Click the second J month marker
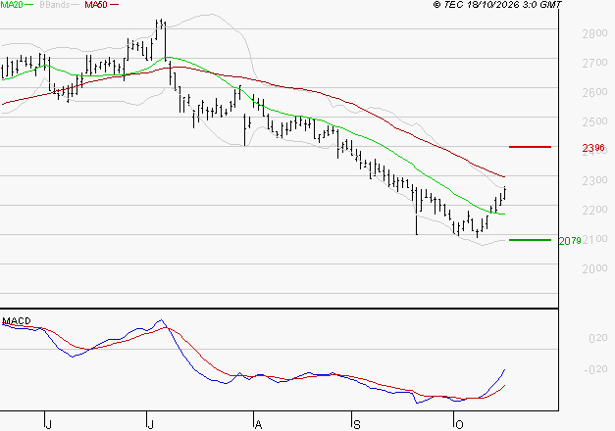 click(150, 425)
